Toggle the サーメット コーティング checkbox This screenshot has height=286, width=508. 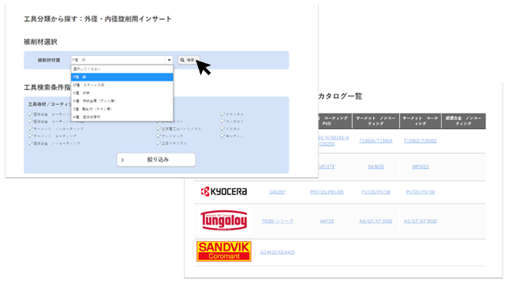[31, 136]
